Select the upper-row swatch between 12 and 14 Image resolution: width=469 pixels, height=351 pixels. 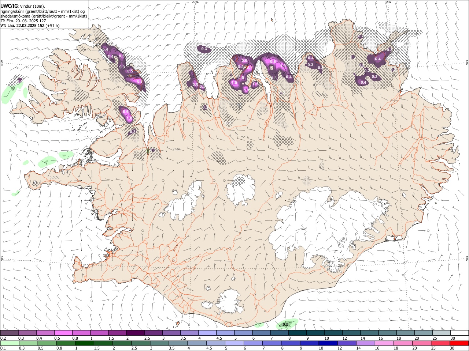[352, 333]
